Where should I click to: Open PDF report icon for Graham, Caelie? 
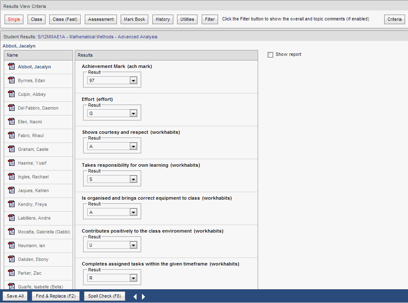pyautogui.click(x=11, y=149)
